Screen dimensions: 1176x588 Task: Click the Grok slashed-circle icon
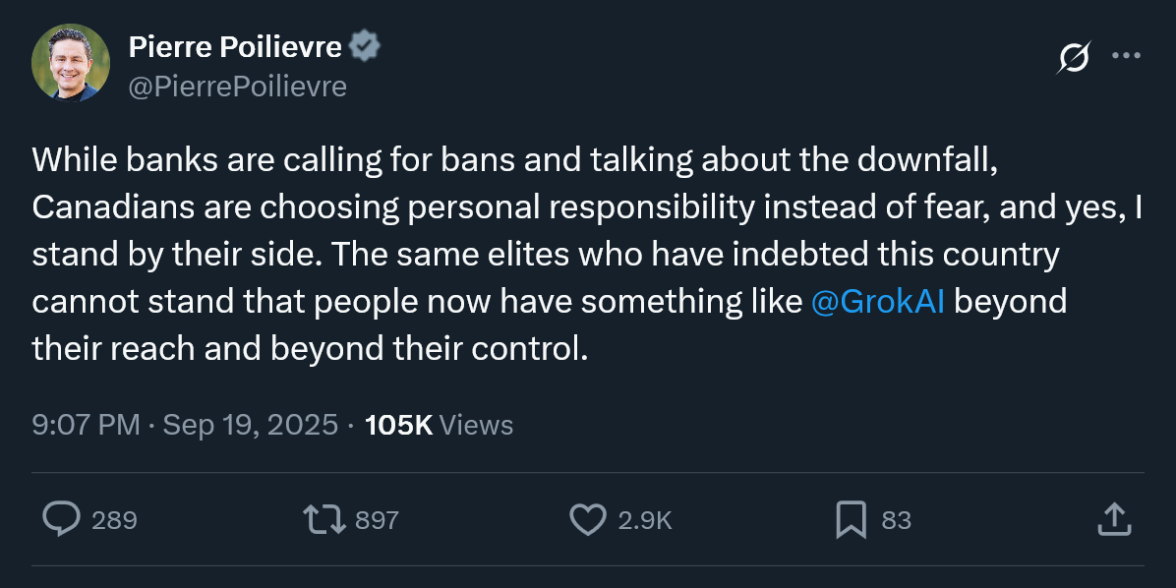(1073, 58)
